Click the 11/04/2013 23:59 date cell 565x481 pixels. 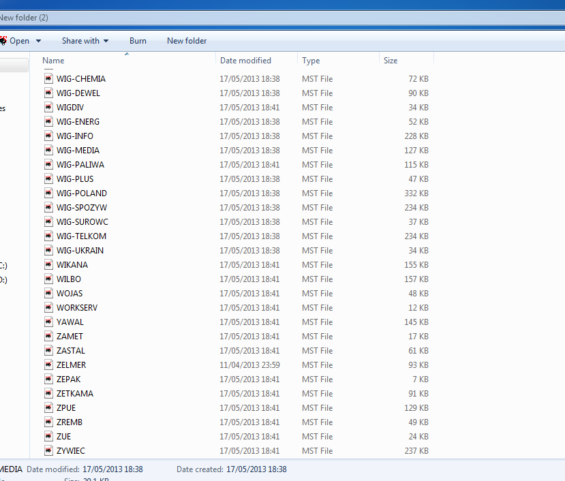(x=249, y=365)
